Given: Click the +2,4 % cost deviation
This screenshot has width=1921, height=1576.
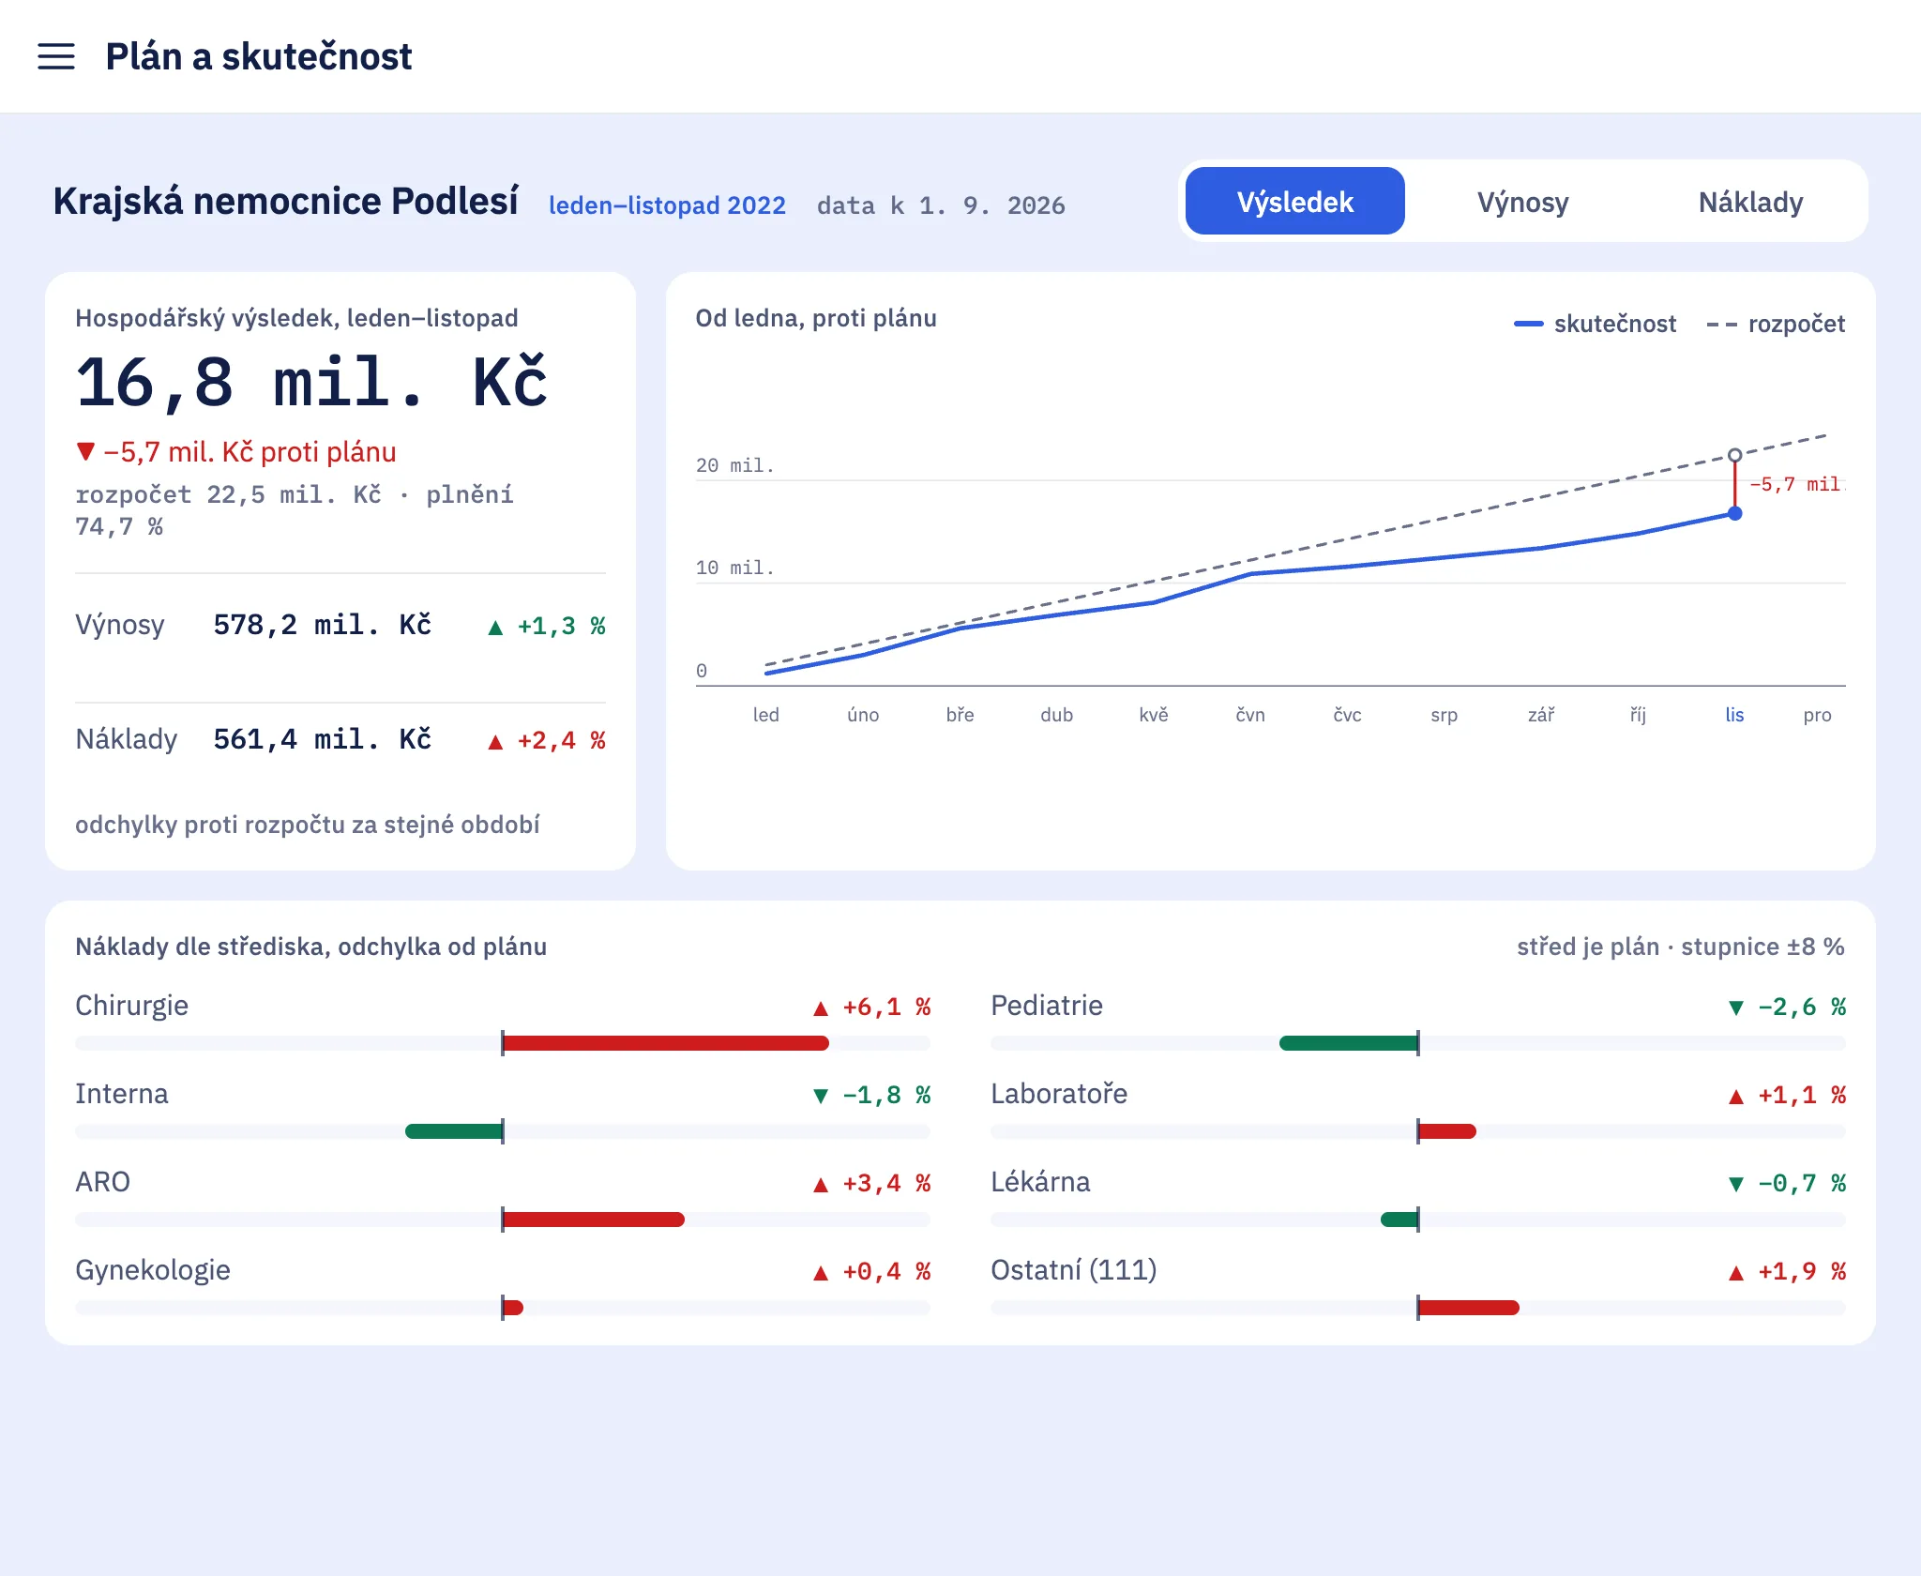Looking at the screenshot, I should point(547,740).
